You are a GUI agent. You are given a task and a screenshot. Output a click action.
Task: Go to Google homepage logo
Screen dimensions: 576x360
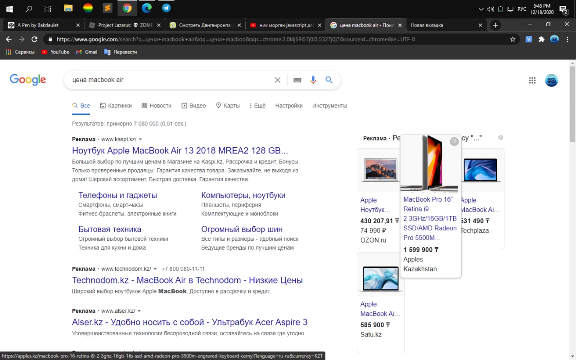[28, 80]
